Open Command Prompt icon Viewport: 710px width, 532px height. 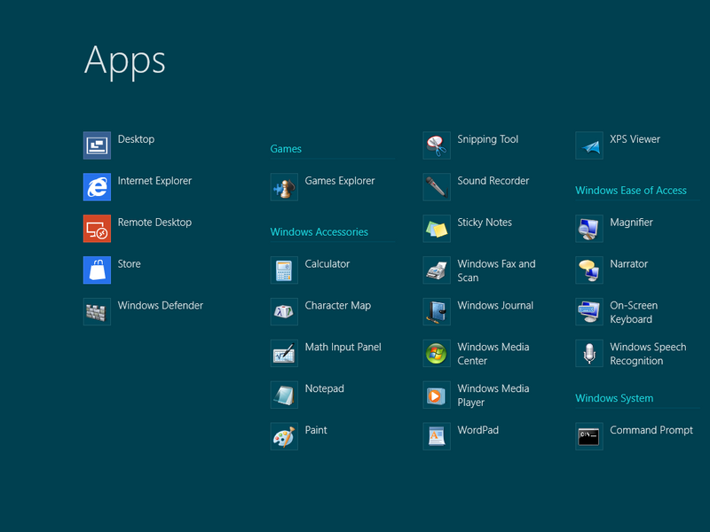[x=589, y=437]
